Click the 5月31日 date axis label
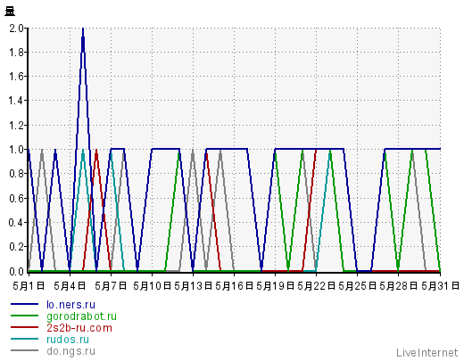This screenshot has width=464, height=361. point(440,285)
